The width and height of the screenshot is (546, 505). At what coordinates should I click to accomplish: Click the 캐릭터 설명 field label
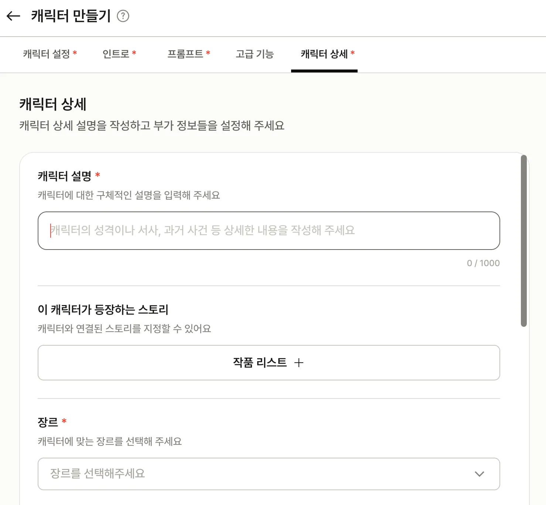tap(64, 176)
